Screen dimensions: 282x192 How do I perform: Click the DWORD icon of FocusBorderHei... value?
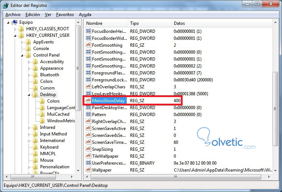88,31
